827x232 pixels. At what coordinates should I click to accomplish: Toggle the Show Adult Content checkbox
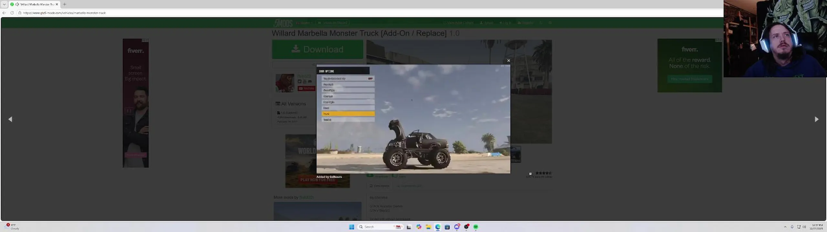(x=458, y=23)
